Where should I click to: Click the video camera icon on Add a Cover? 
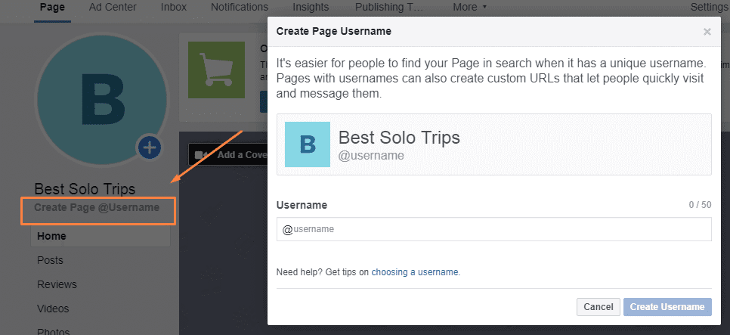click(x=202, y=155)
